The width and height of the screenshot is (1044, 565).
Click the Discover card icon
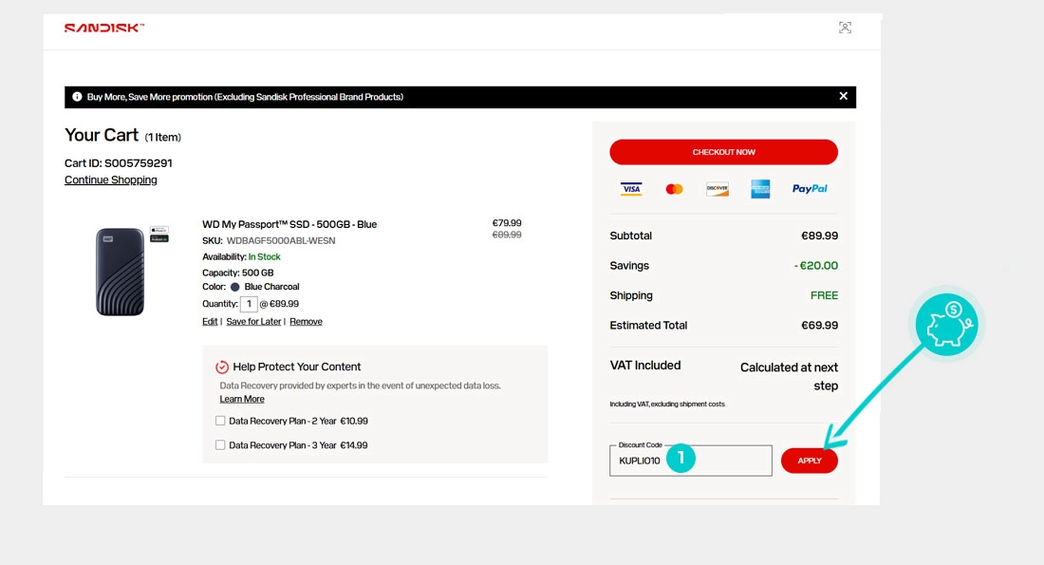coord(717,189)
